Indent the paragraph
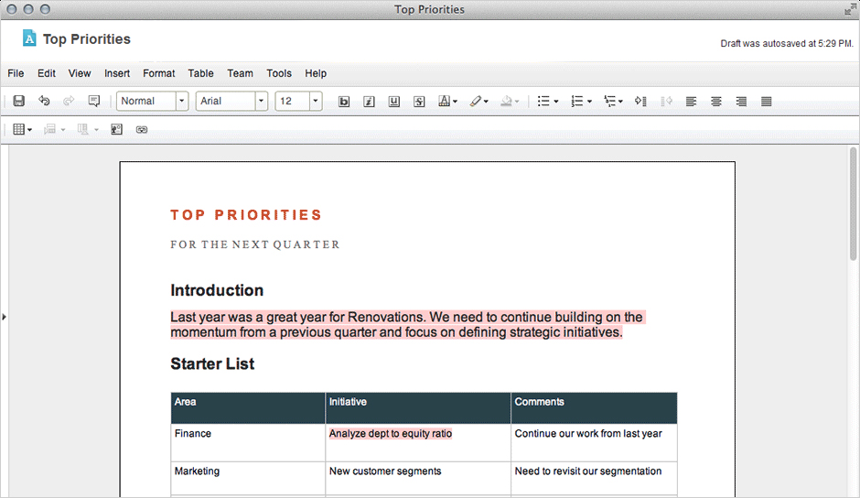860x498 pixels. [x=640, y=102]
